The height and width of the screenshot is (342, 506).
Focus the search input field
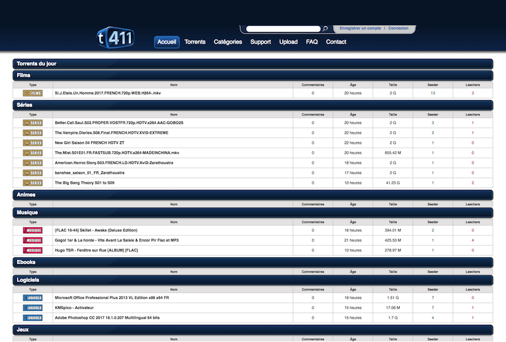(283, 28)
